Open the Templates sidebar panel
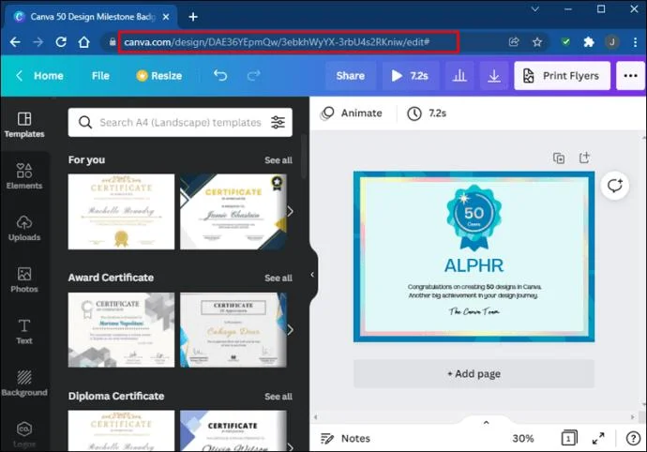This screenshot has width=647, height=452. point(24,124)
